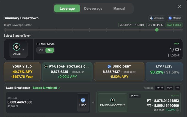Click the 8,883.44021800 selling amount
This screenshot has width=187, height=117.
20,102
